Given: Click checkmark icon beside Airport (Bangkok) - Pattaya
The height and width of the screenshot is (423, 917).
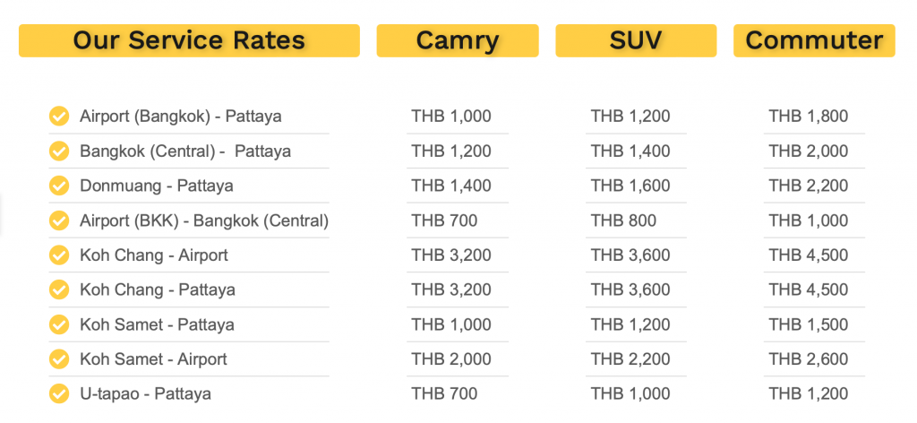Looking at the screenshot, I should coord(59,117).
